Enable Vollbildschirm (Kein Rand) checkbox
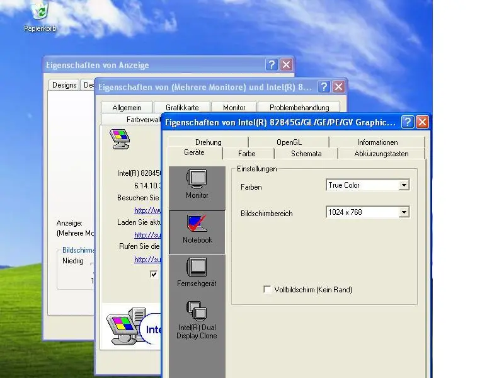This screenshot has height=378, width=504. point(268,290)
